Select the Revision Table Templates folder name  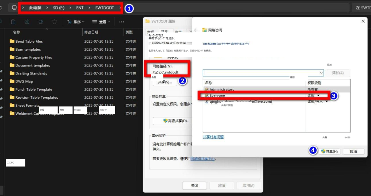click(37, 97)
